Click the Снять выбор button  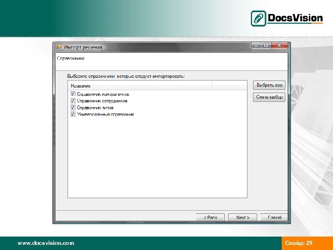269,97
